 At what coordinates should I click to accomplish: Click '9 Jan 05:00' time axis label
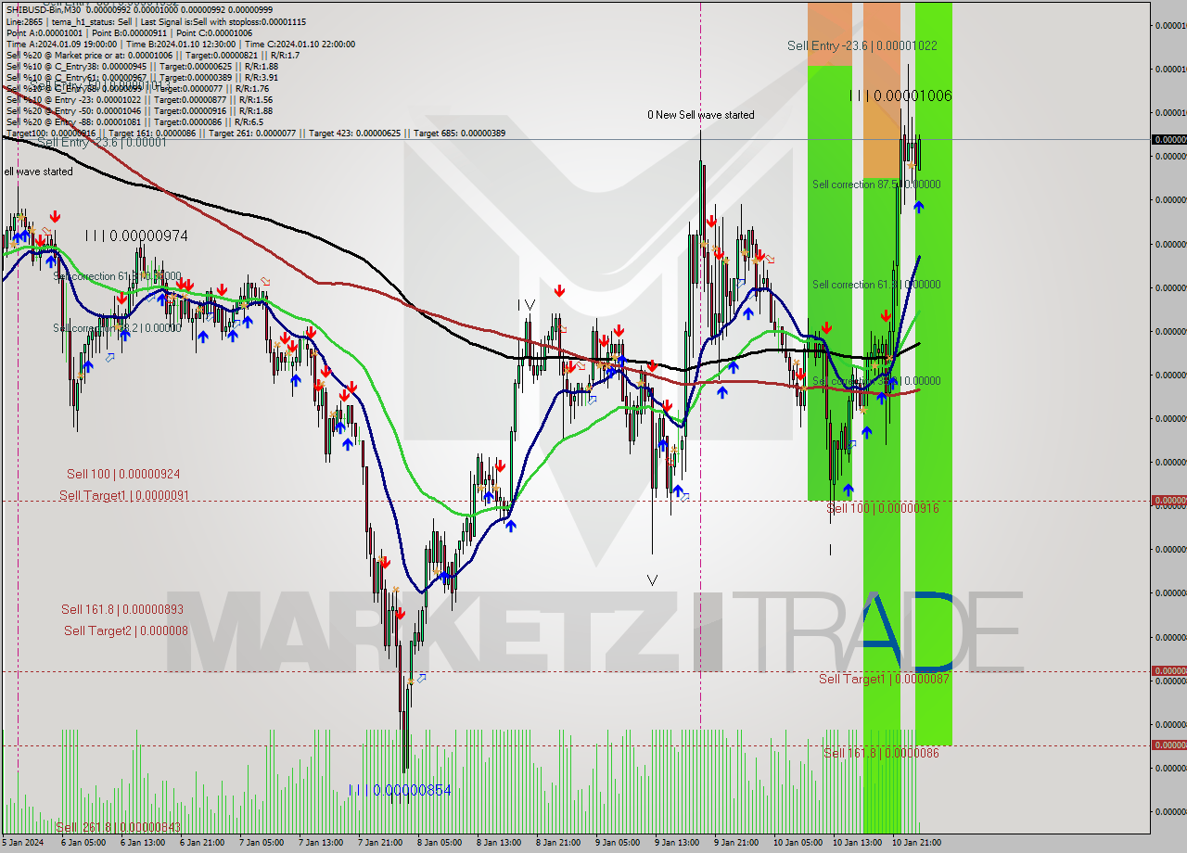pyautogui.click(x=618, y=842)
